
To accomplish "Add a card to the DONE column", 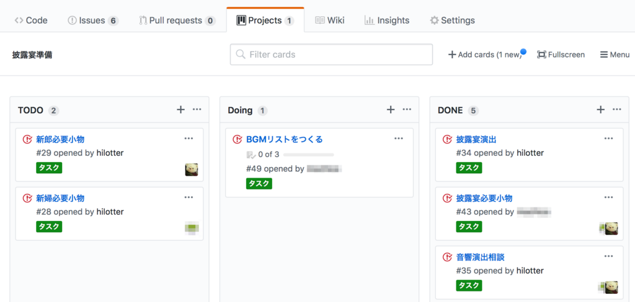I will [600, 110].
